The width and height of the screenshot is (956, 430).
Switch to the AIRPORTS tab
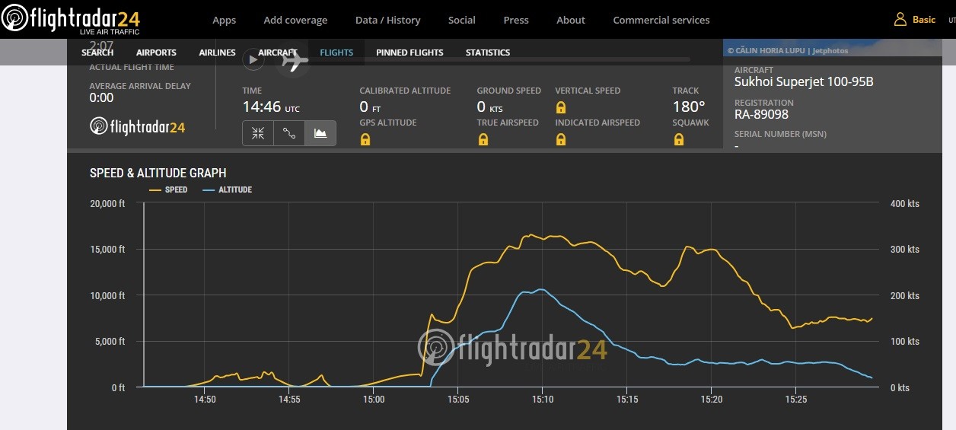click(156, 53)
